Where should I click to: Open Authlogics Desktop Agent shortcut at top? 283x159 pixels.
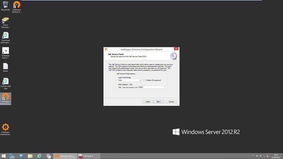[17, 7]
